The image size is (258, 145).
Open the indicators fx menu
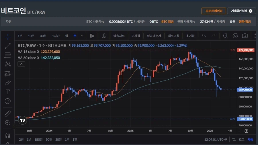click(104, 36)
